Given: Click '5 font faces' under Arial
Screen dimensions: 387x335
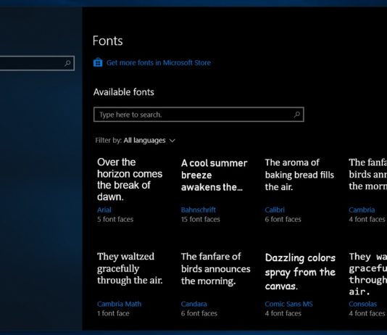Looking at the screenshot, I should pos(115,219).
